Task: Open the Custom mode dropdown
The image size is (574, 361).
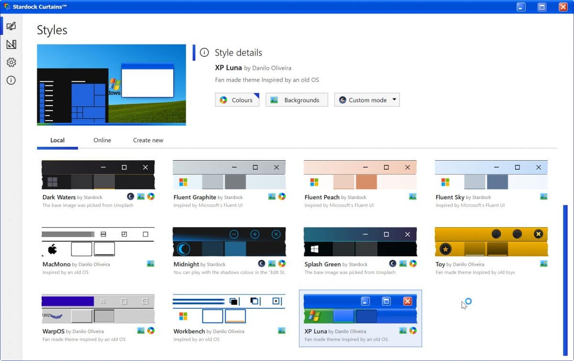Action: [x=367, y=99]
